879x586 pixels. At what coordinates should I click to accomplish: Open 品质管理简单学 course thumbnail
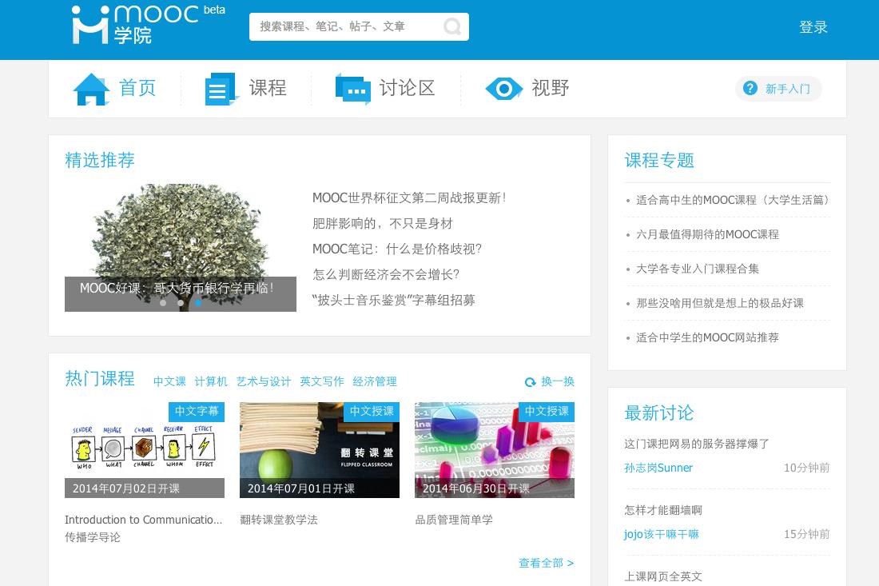(x=495, y=450)
